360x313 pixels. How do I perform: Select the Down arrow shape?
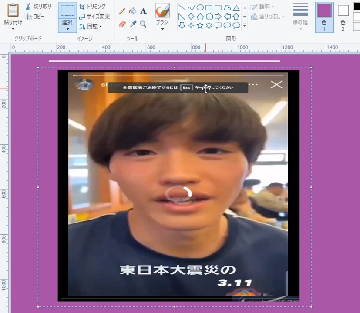[x=182, y=25]
